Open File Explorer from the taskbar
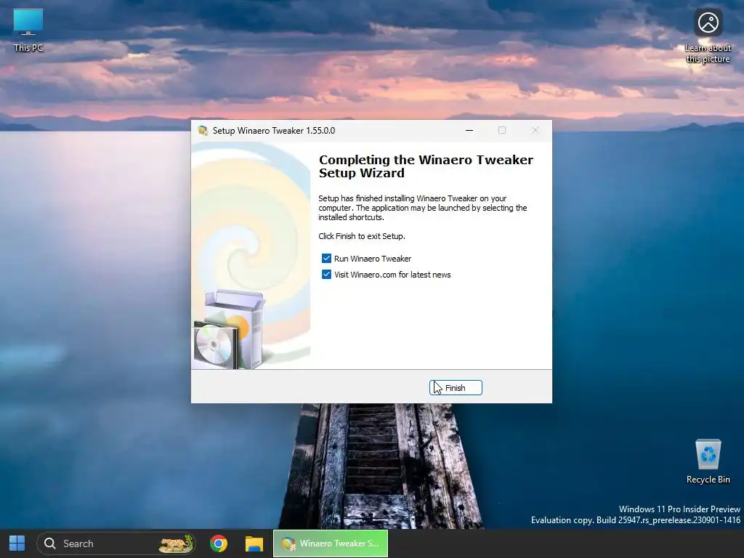The image size is (744, 558). click(x=254, y=543)
